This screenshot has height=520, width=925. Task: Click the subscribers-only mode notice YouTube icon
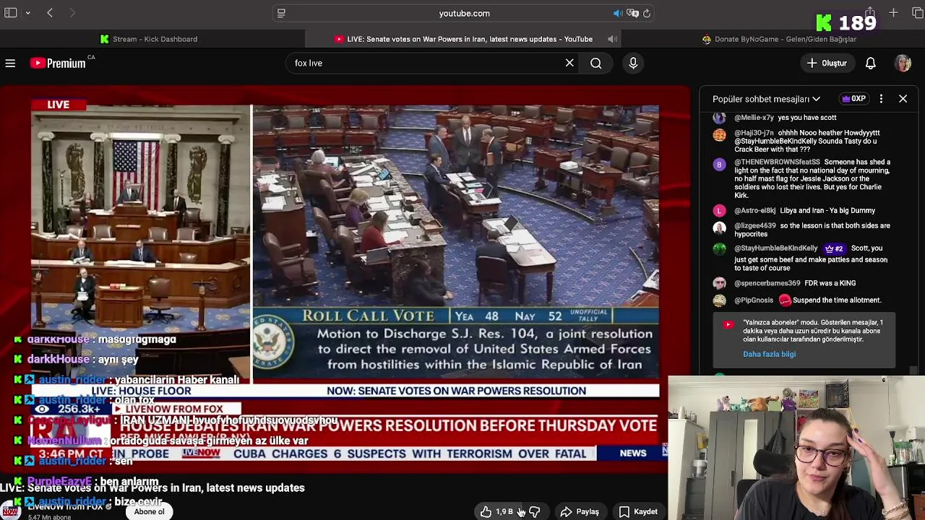728,324
